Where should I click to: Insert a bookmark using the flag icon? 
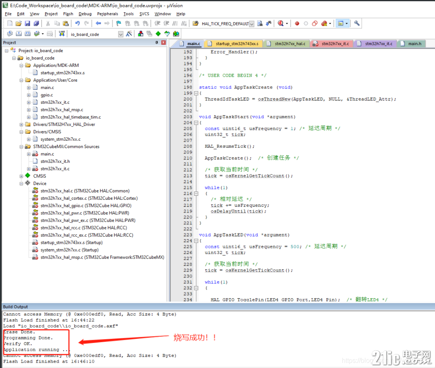pyautogui.click(x=119, y=23)
